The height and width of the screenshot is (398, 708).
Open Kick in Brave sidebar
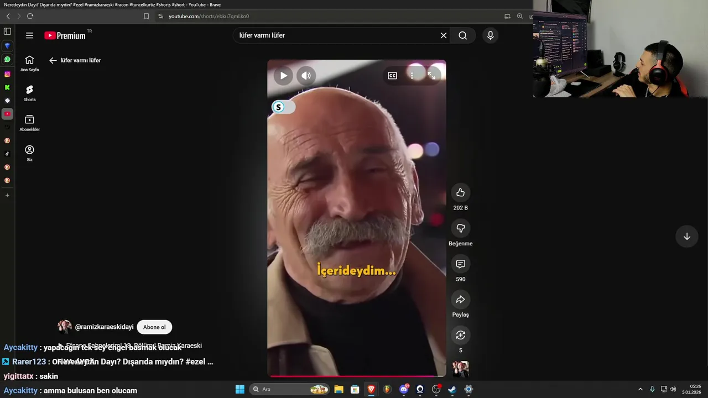pos(7,87)
